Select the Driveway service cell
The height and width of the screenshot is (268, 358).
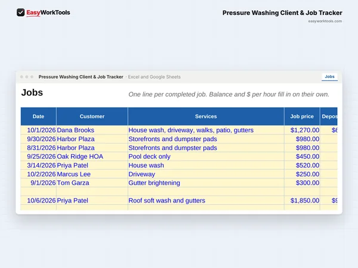206,174
